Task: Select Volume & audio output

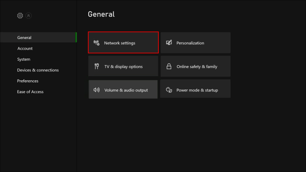Action: (x=123, y=90)
